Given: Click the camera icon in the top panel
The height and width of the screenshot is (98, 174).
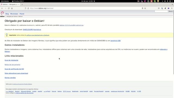Looking at the screenshot, I should coord(138,1).
